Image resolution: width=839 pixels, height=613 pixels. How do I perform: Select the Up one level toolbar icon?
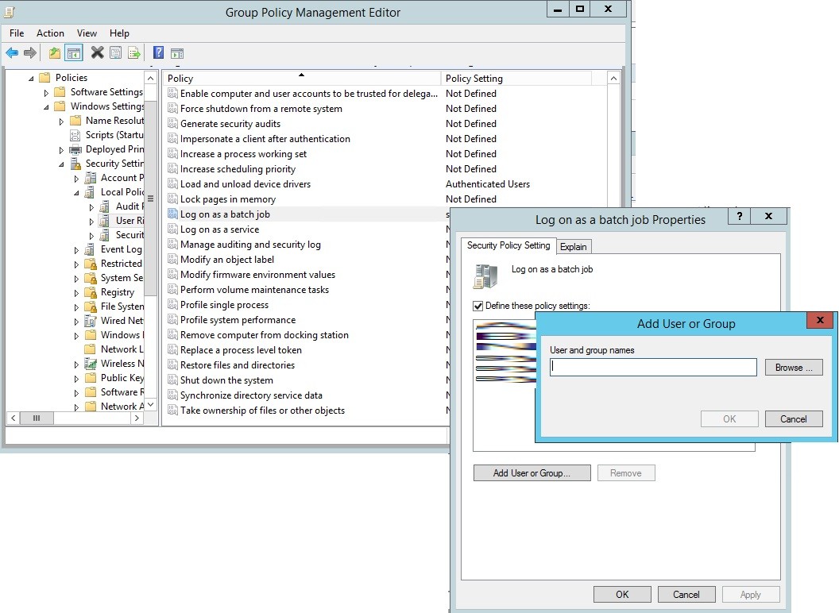[52, 52]
